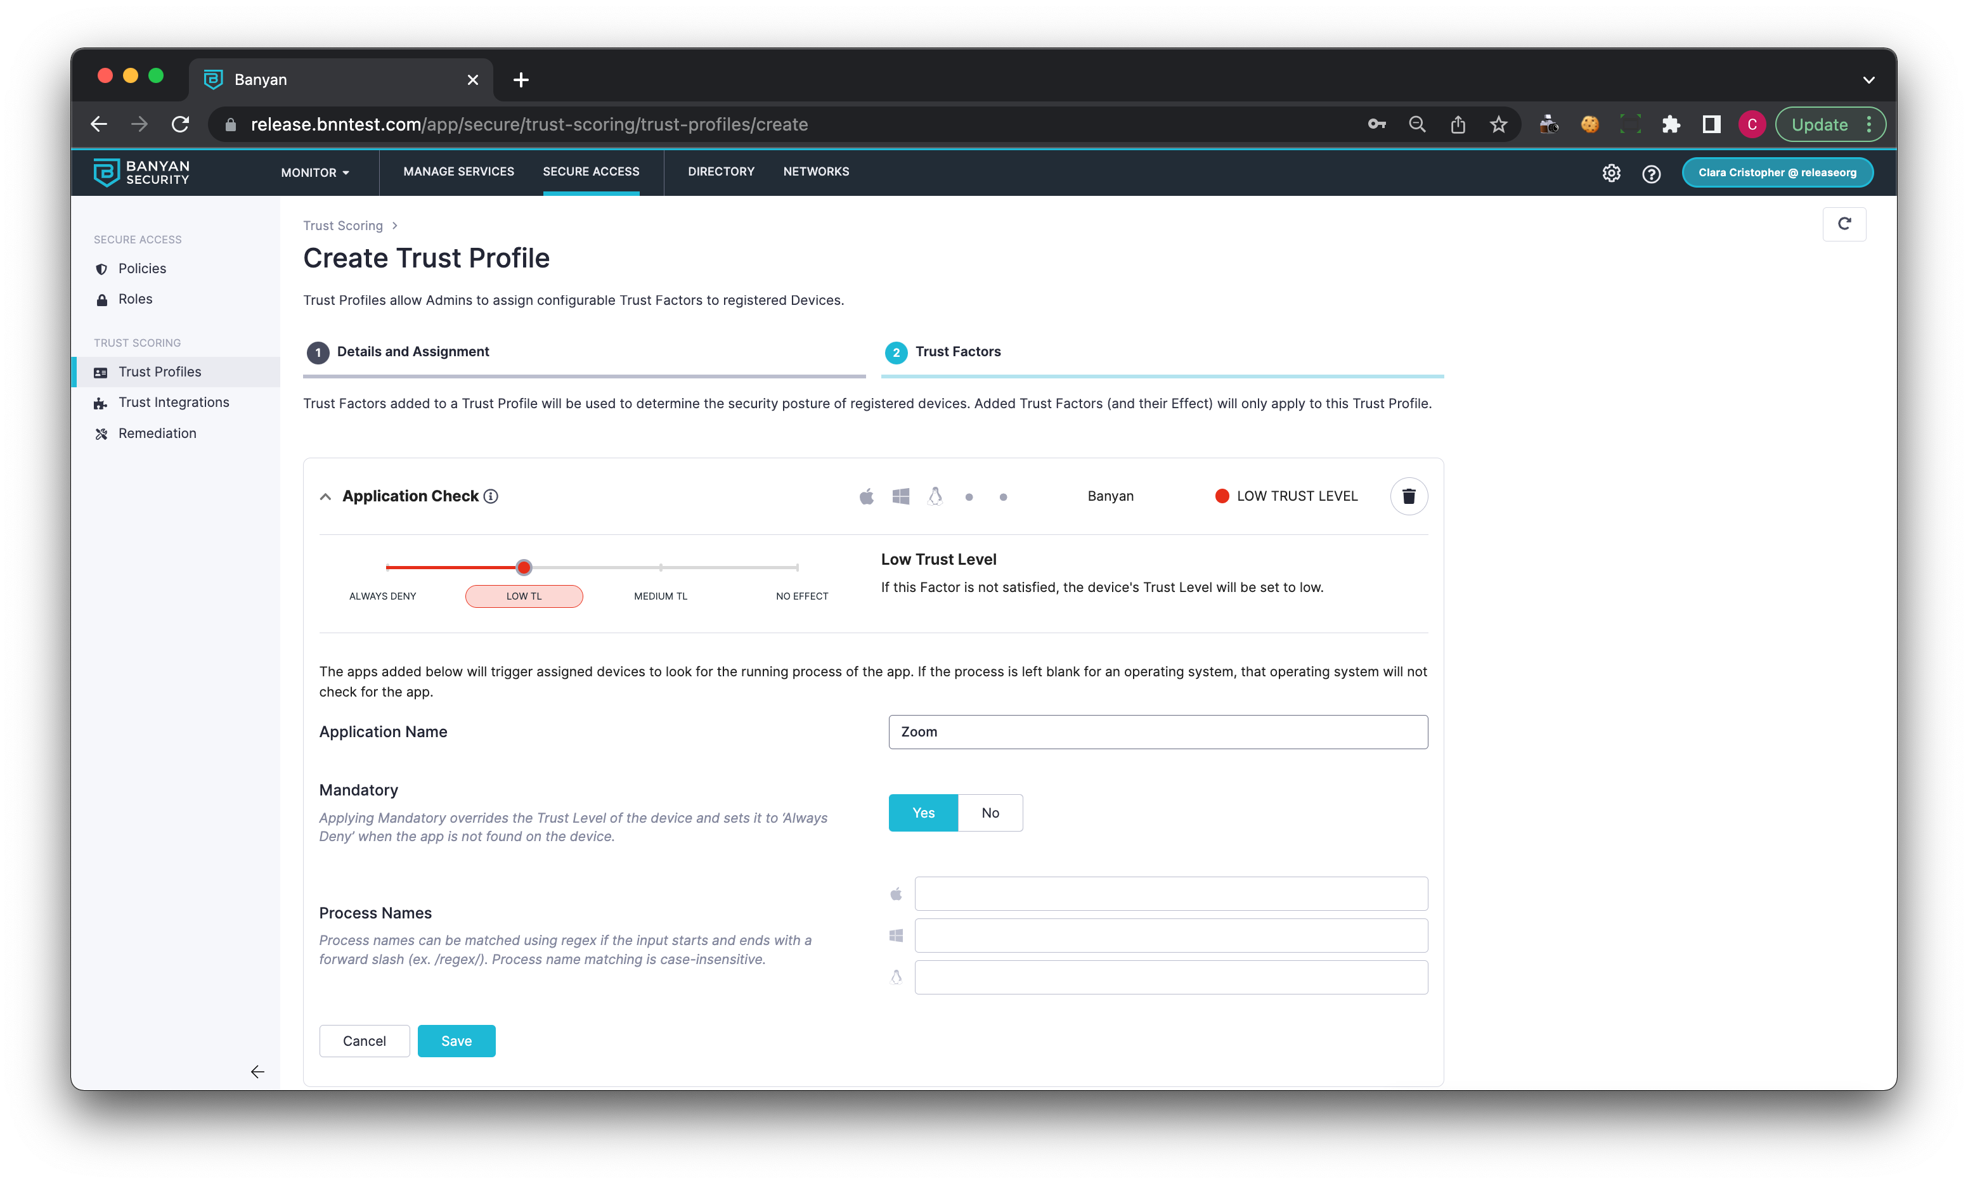Go to the Details and Assignment step
The image size is (1968, 1184).
click(413, 352)
